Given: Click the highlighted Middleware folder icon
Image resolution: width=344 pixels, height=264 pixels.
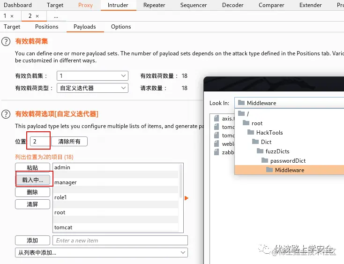Looking at the screenshot, I should [269, 170].
